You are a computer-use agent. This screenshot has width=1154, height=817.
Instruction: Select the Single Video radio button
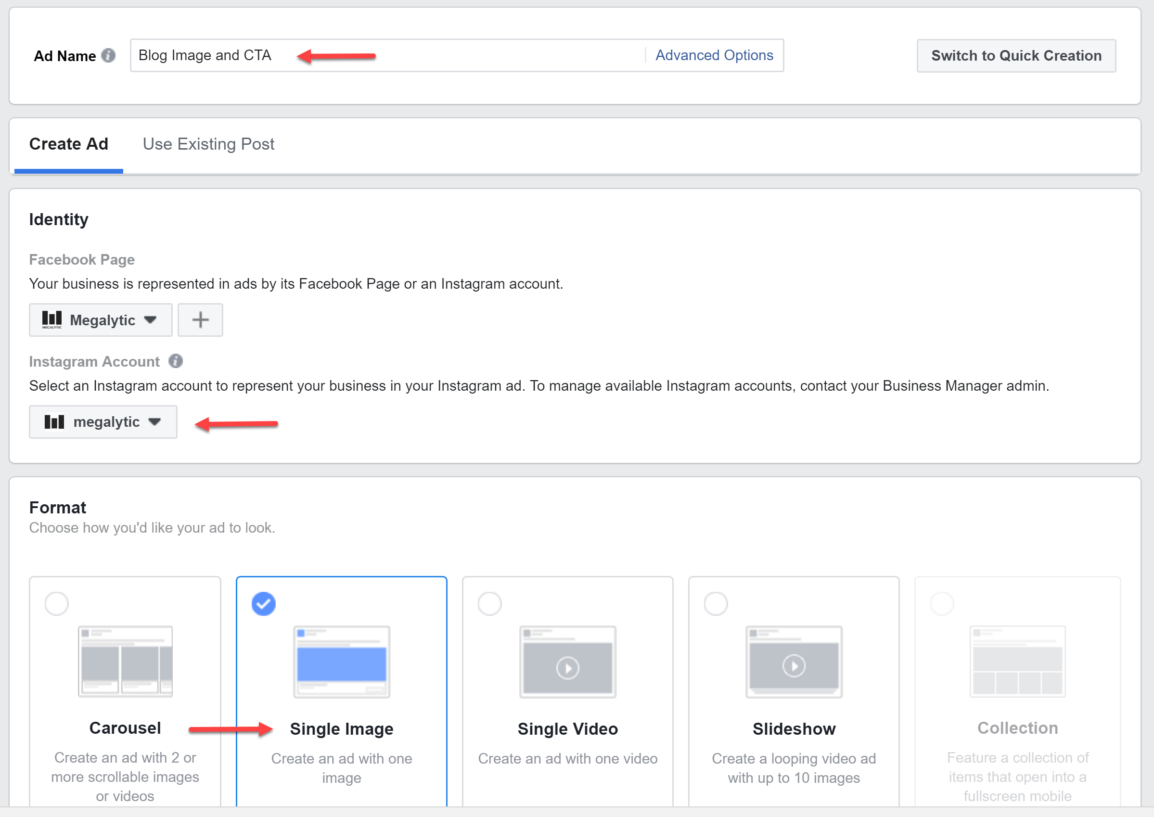tap(489, 603)
